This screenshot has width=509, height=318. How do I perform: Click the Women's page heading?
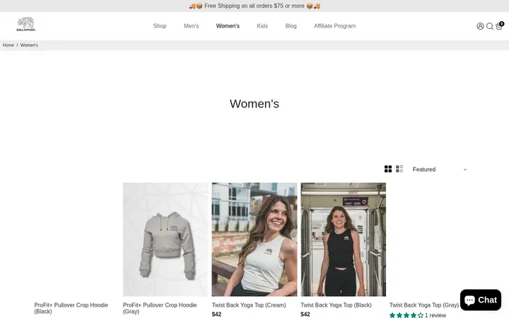[x=255, y=104]
